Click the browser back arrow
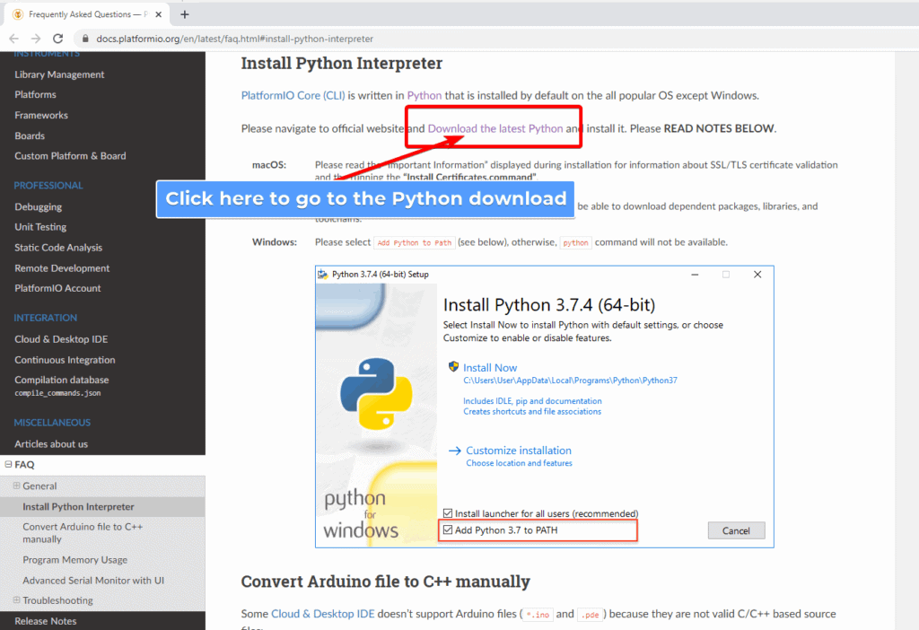The image size is (919, 630). (14, 39)
